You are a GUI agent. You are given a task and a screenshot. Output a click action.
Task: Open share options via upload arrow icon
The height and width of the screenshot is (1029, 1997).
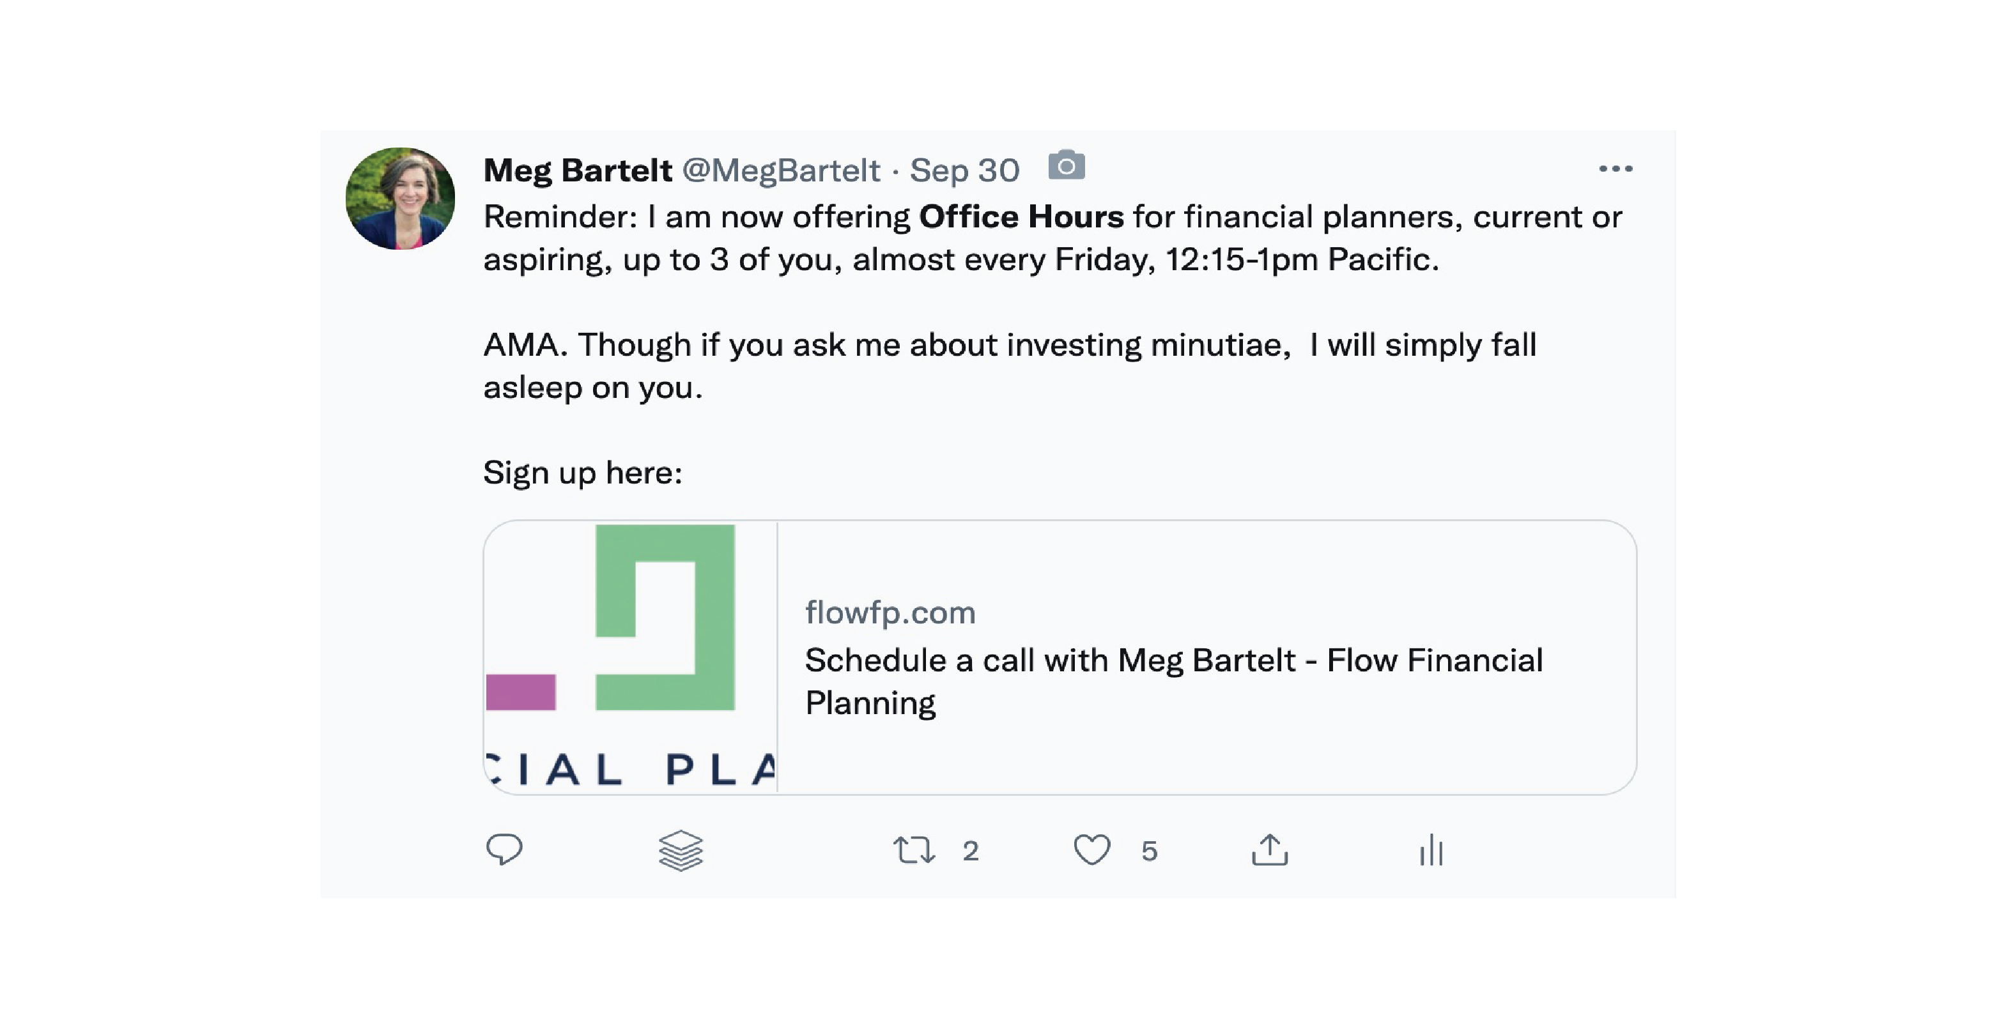pos(1270,850)
